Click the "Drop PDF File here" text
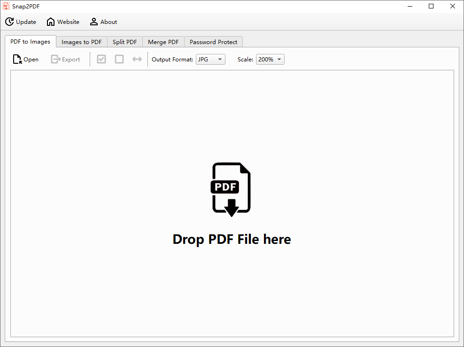Image resolution: width=464 pixels, height=347 pixels. point(232,240)
